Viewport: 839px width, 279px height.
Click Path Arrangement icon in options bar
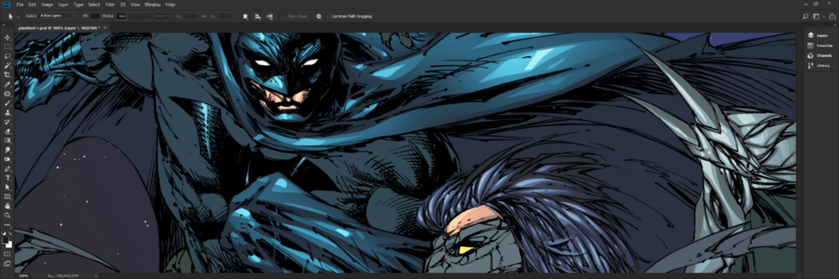tap(269, 16)
